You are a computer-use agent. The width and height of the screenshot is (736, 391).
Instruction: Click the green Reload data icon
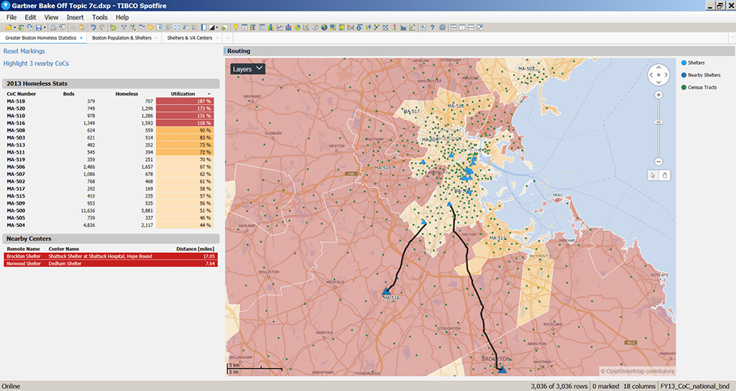click(113, 28)
